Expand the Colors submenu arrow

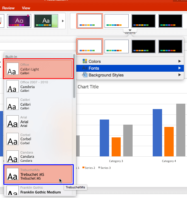[x=179, y=61]
